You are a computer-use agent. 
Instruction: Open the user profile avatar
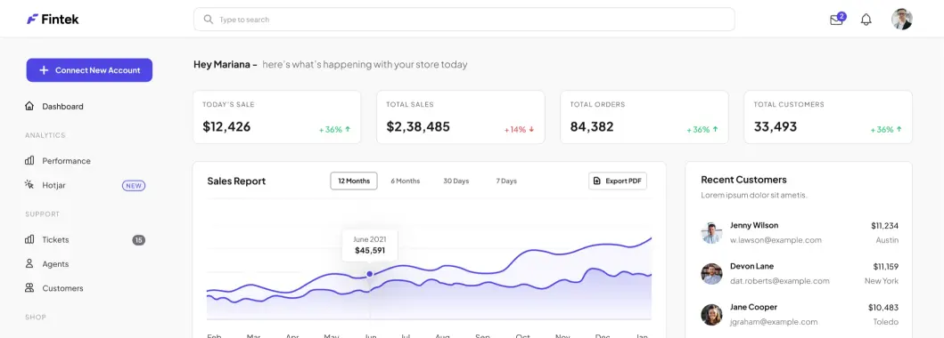902,20
